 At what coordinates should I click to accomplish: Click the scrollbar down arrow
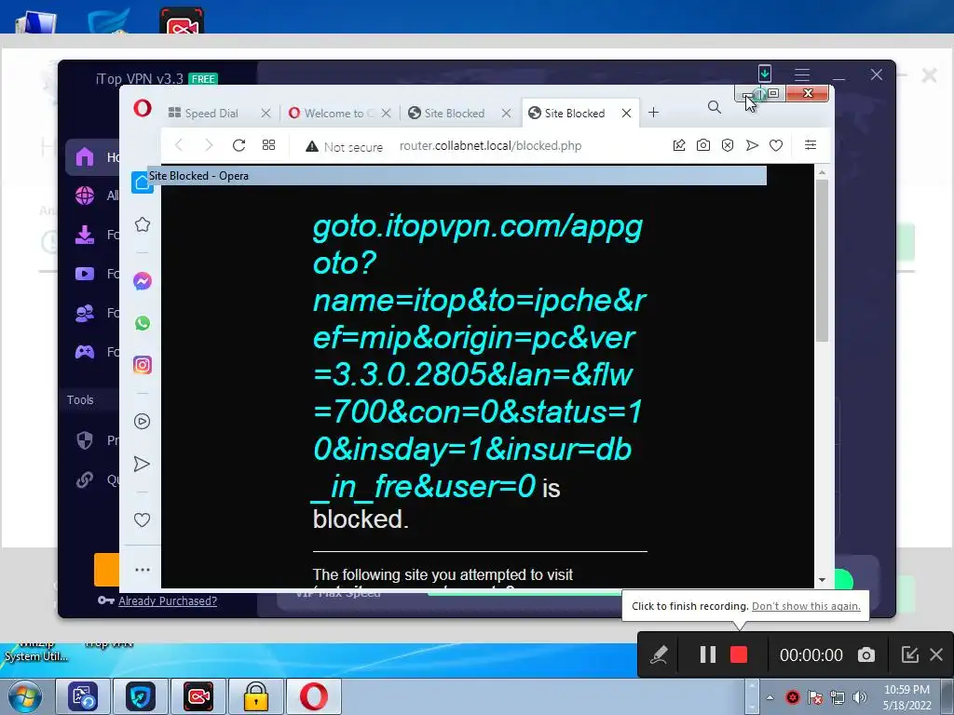(822, 580)
